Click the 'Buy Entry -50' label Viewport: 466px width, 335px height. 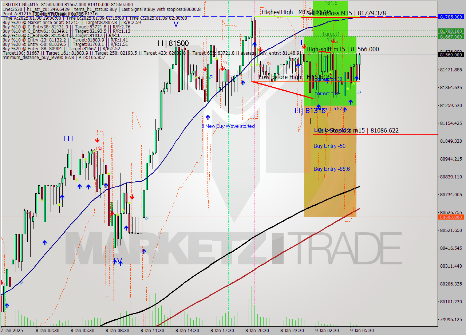tap(329, 146)
